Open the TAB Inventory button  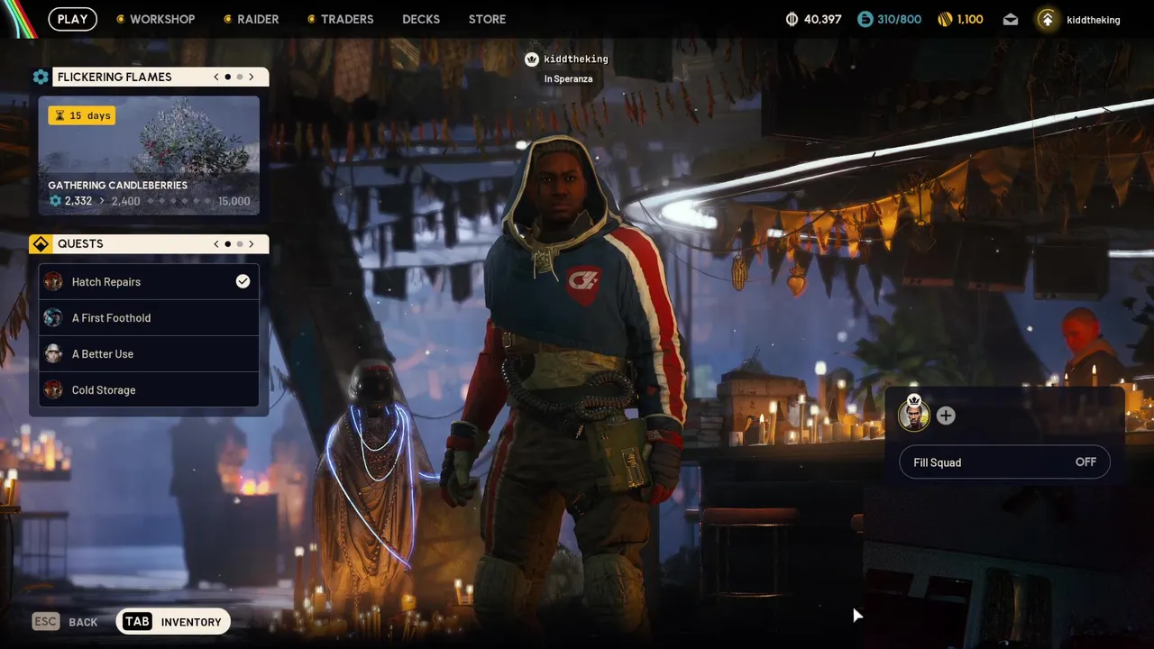pos(173,622)
